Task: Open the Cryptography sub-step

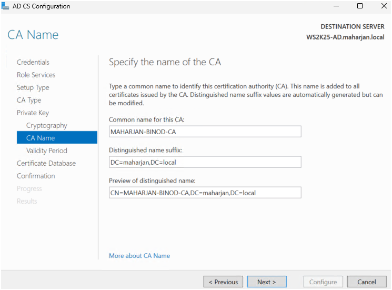Action: click(x=47, y=125)
